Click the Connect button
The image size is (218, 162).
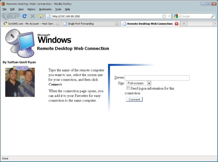134,99
